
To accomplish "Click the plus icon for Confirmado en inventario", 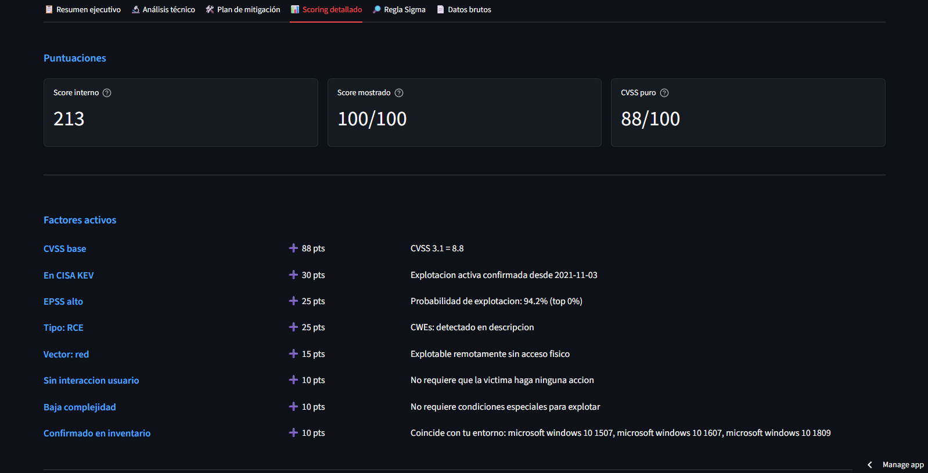I will click(x=293, y=433).
